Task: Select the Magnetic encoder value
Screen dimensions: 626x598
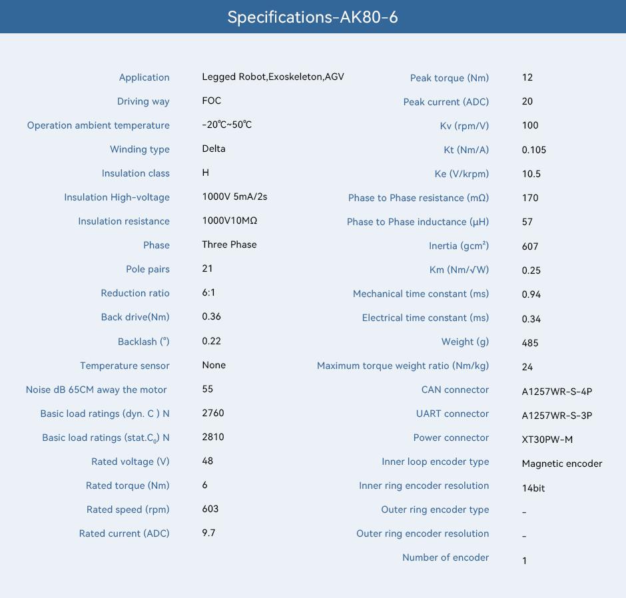Action: (x=562, y=463)
